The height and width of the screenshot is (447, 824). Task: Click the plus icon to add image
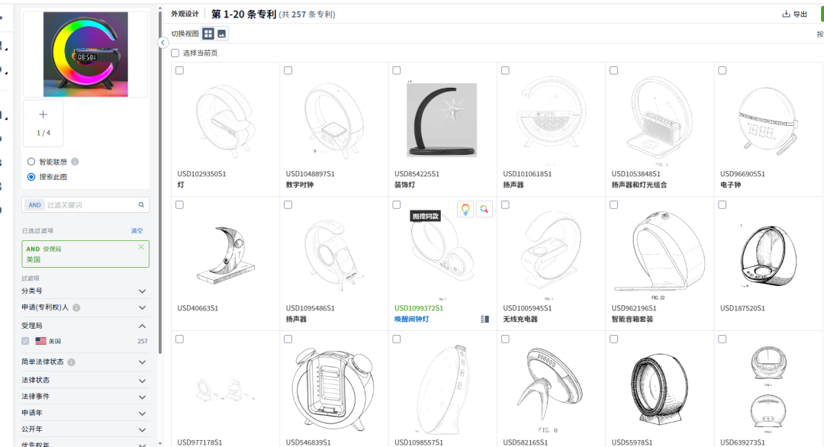43,115
